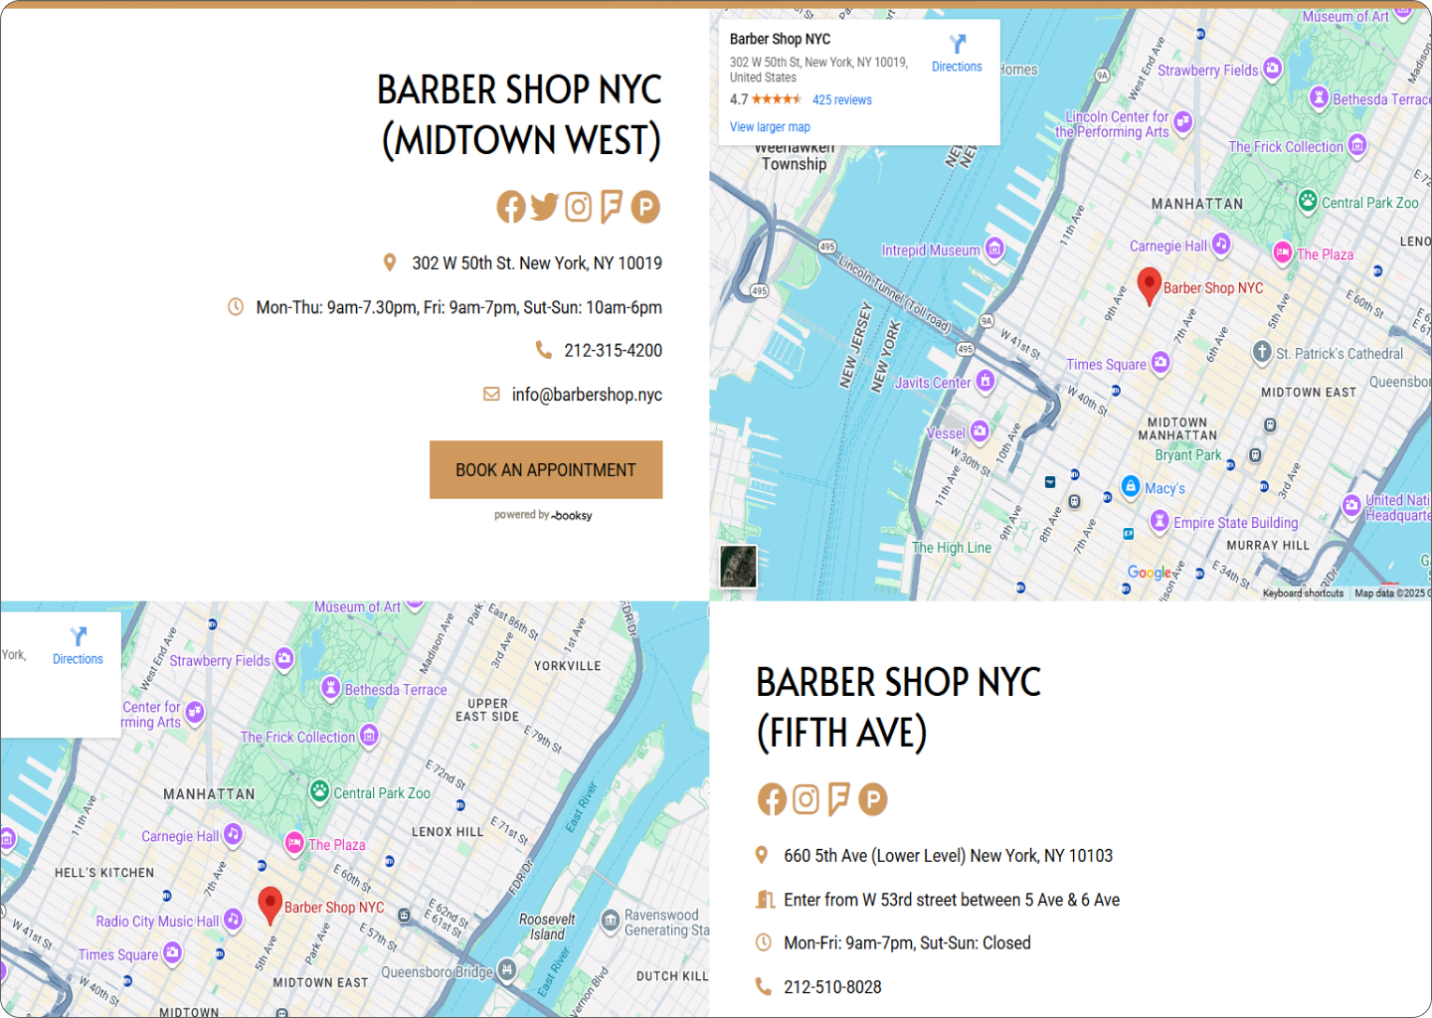This screenshot has width=1432, height=1018.
Task: Select Times Square marker on top map
Action: point(1160,363)
